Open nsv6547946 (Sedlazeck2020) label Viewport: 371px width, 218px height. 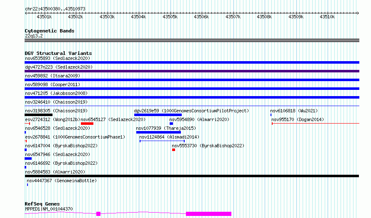58,154
